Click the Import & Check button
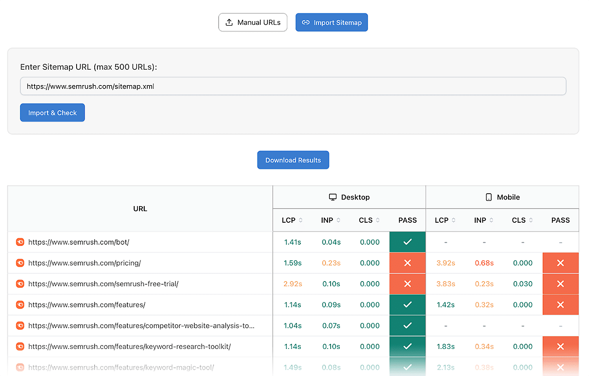 (53, 113)
